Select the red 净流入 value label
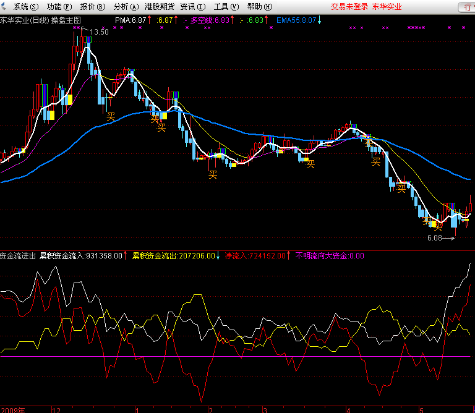This screenshot has height=413, width=475. tap(255, 255)
